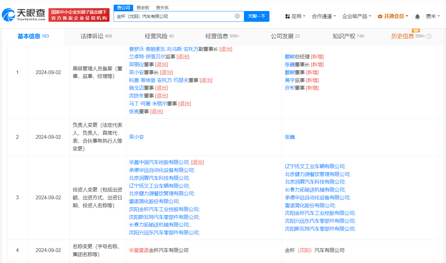The height and width of the screenshot is (263, 446).
Task: Click the question mark icon next to 历史信息
Action: coord(429,36)
